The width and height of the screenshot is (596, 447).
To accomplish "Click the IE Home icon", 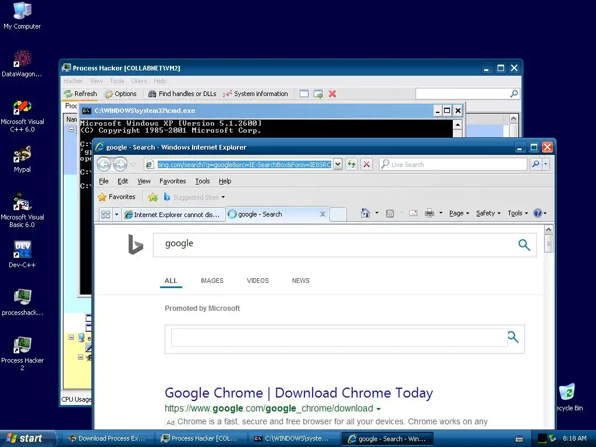I will [366, 213].
